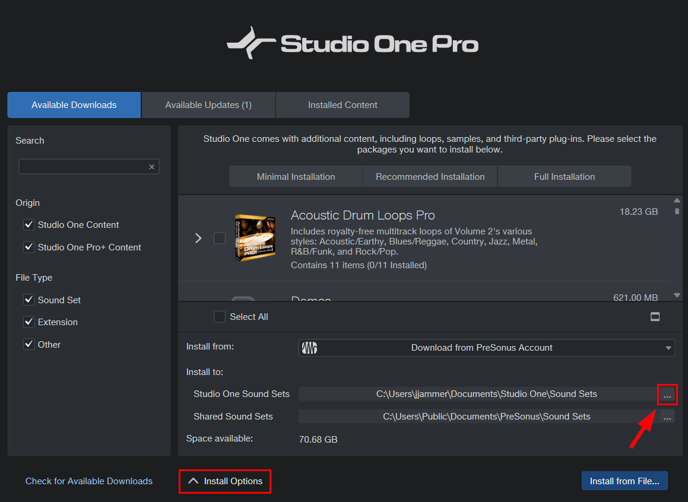Toggle the Extension file type checkbox
Viewport: 688px width, 502px height.
29,322
